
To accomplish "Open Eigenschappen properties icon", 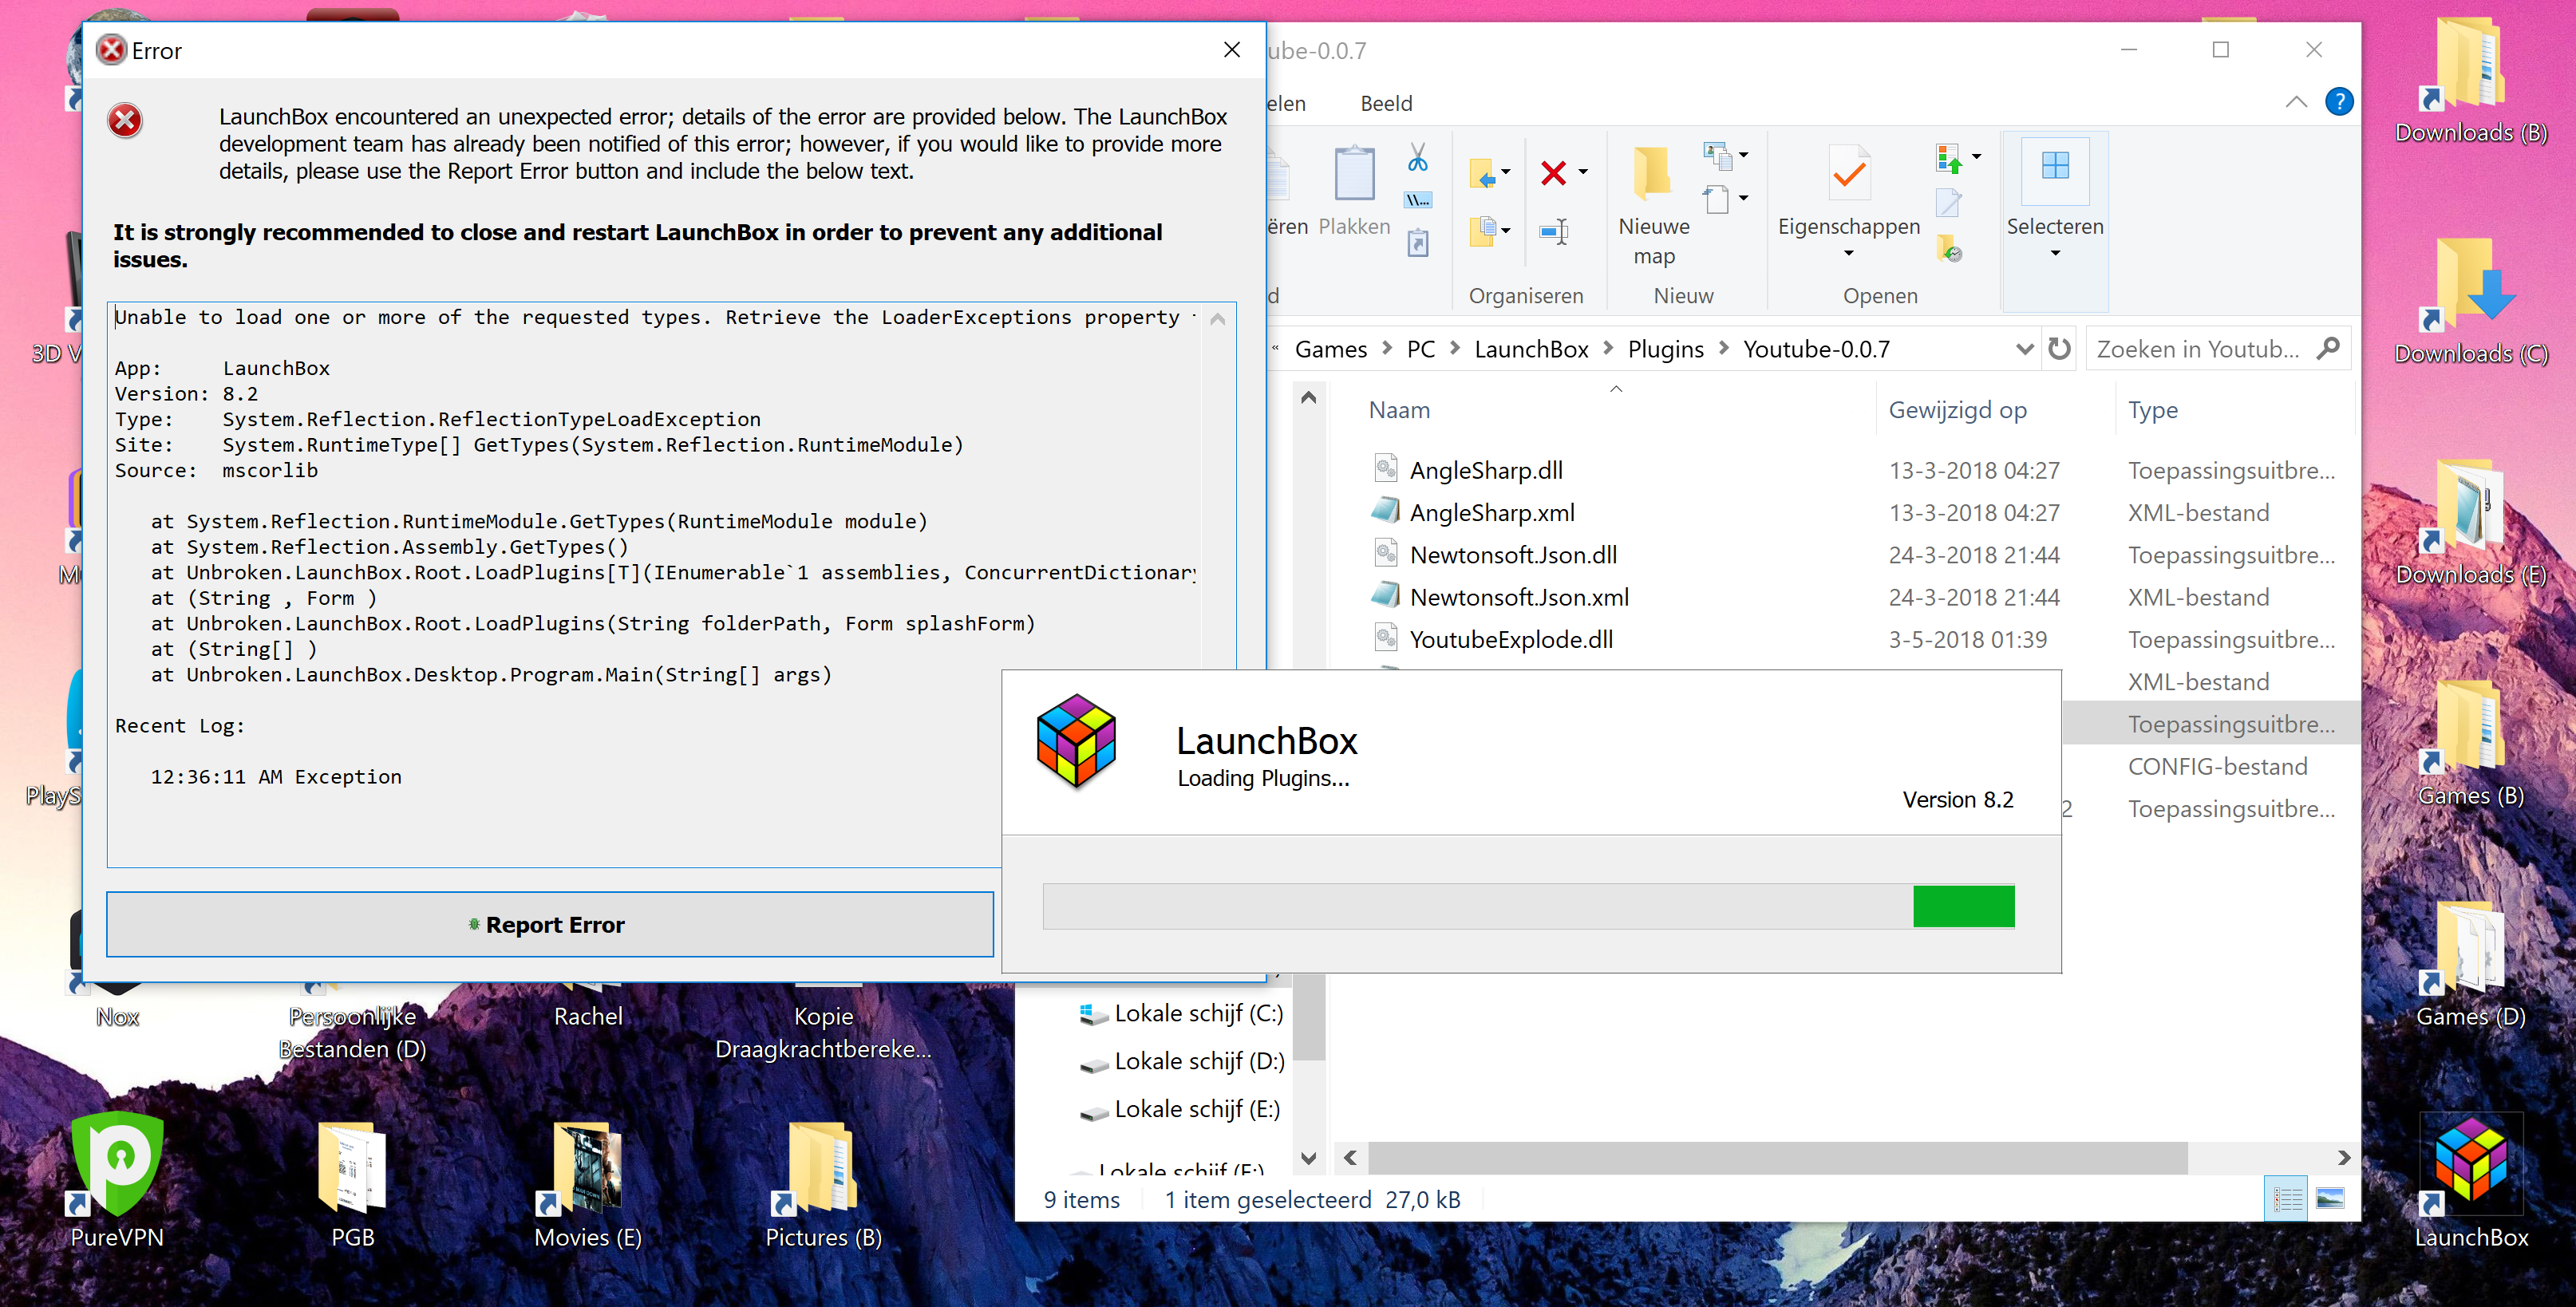I will point(1848,173).
